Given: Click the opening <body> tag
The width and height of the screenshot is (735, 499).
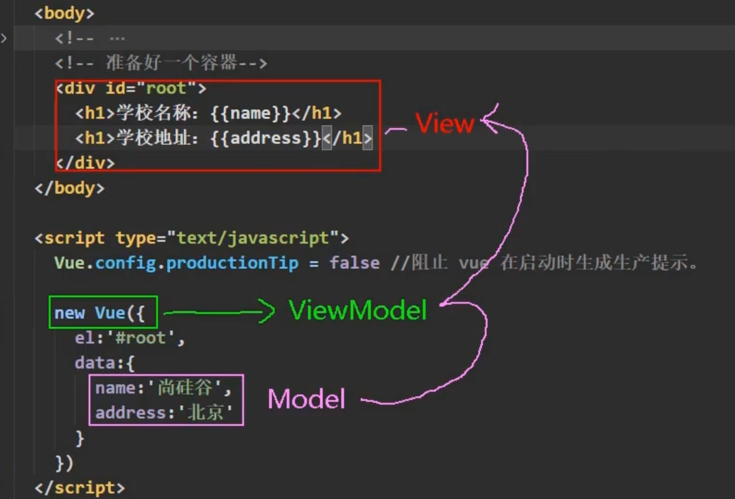Looking at the screenshot, I should coord(64,13).
